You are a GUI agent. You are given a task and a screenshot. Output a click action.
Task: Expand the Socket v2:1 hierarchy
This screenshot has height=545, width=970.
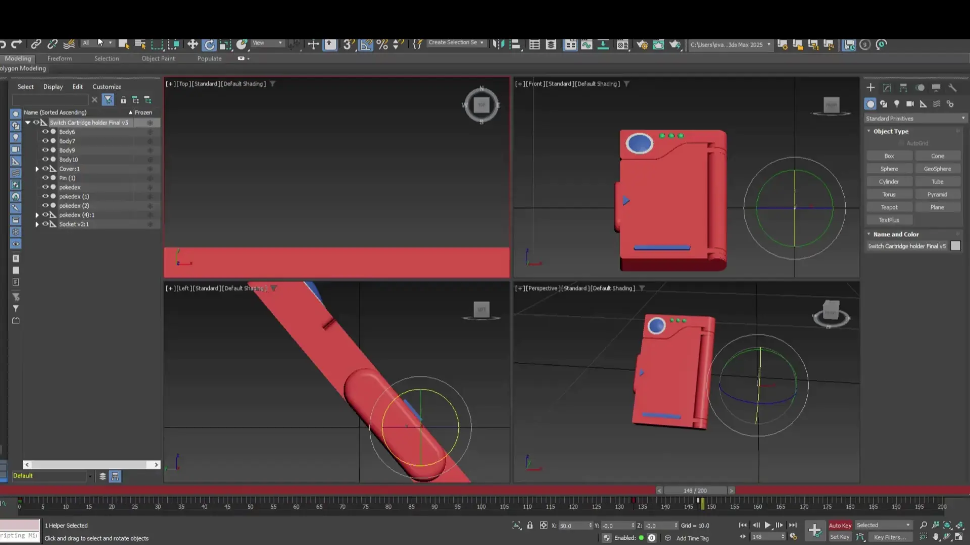pos(37,224)
